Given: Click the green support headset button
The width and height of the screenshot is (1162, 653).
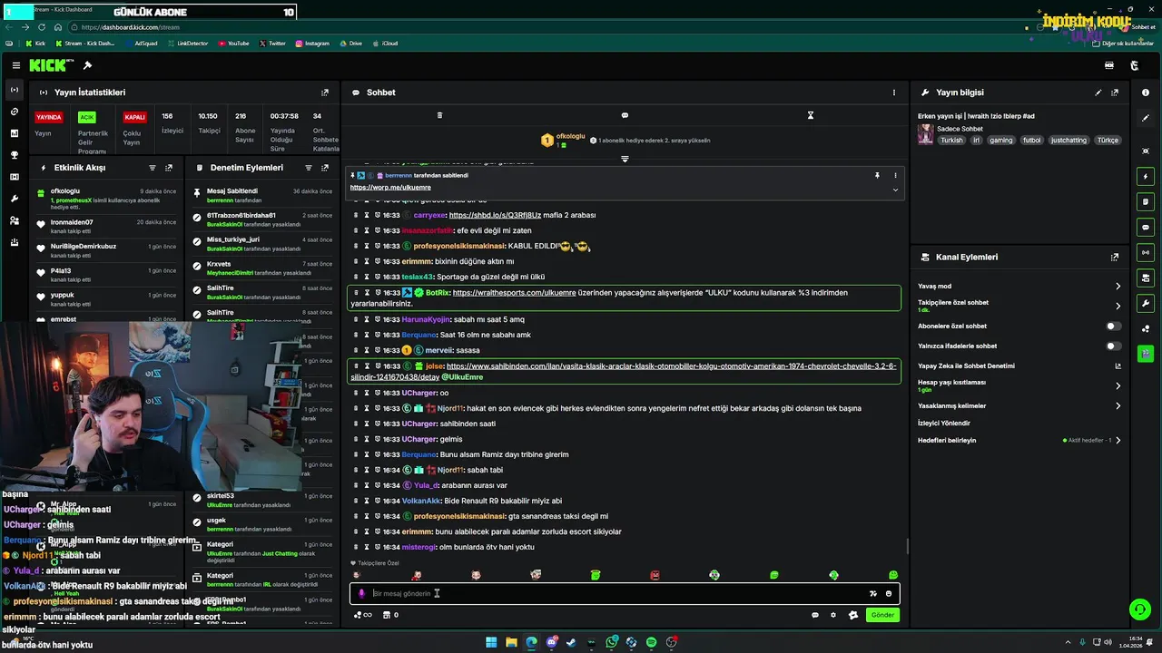Looking at the screenshot, I should 1140,609.
